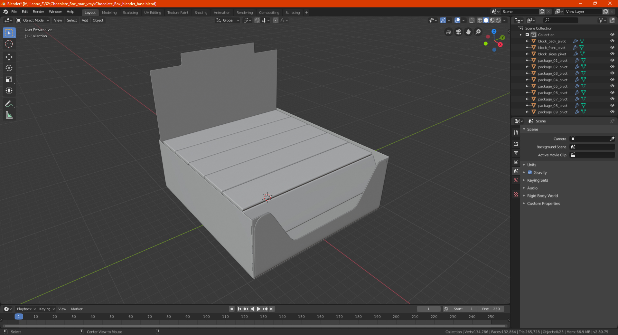Toggle X-ray display

472,20
